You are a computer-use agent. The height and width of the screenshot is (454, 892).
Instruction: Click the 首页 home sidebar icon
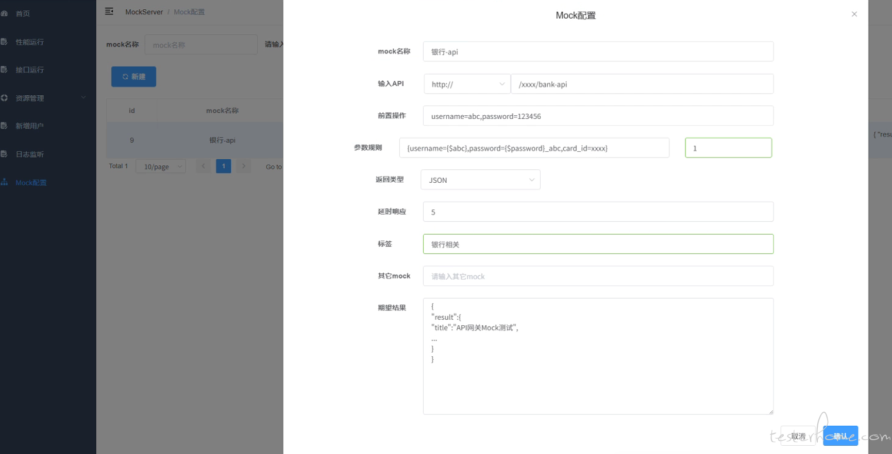pyautogui.click(x=4, y=13)
